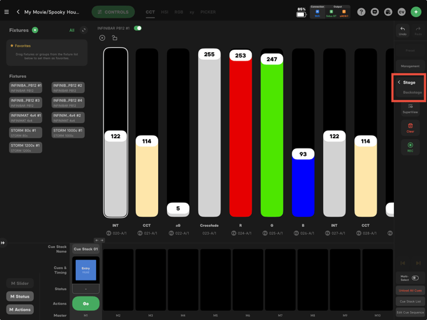Image resolution: width=427 pixels, height=320 pixels.
Task: Click the Undo arrow icon
Action: tap(403, 29)
